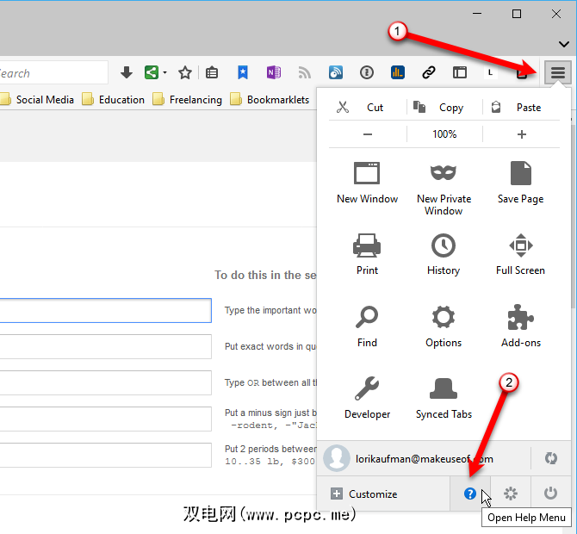Image resolution: width=577 pixels, height=534 pixels.
Task: Enter Full Screen mode
Action: click(521, 245)
